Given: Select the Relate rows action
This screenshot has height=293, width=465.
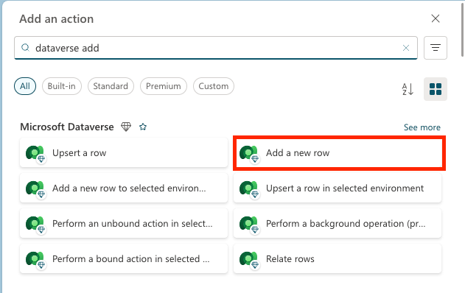Looking at the screenshot, I should 338,258.
